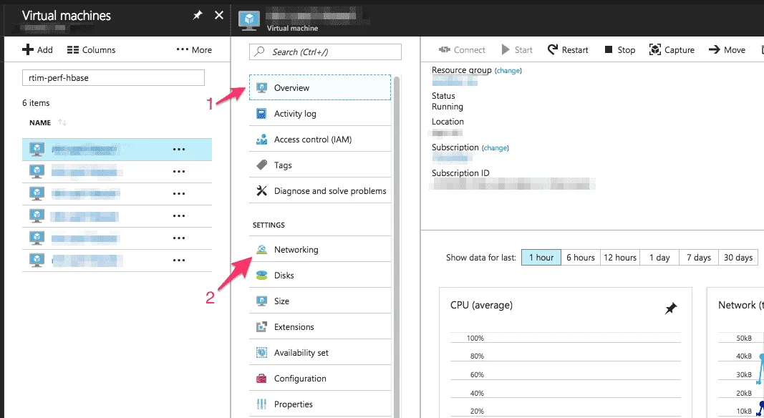The width and height of the screenshot is (764, 418).
Task: Click the Connect toolbar button
Action: point(461,49)
